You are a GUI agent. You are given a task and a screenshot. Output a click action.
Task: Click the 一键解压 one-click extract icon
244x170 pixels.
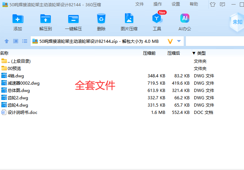pyautogui.click(x=73, y=19)
